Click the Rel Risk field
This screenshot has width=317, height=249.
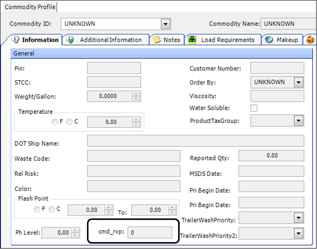pos(134,171)
